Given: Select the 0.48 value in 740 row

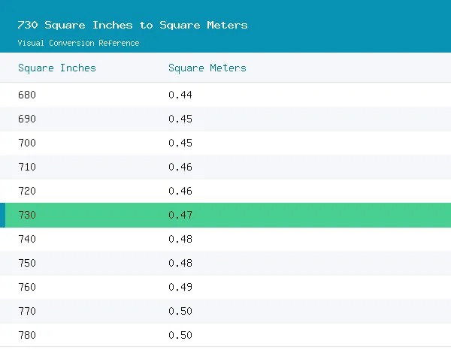Looking at the screenshot, I should (180, 239).
